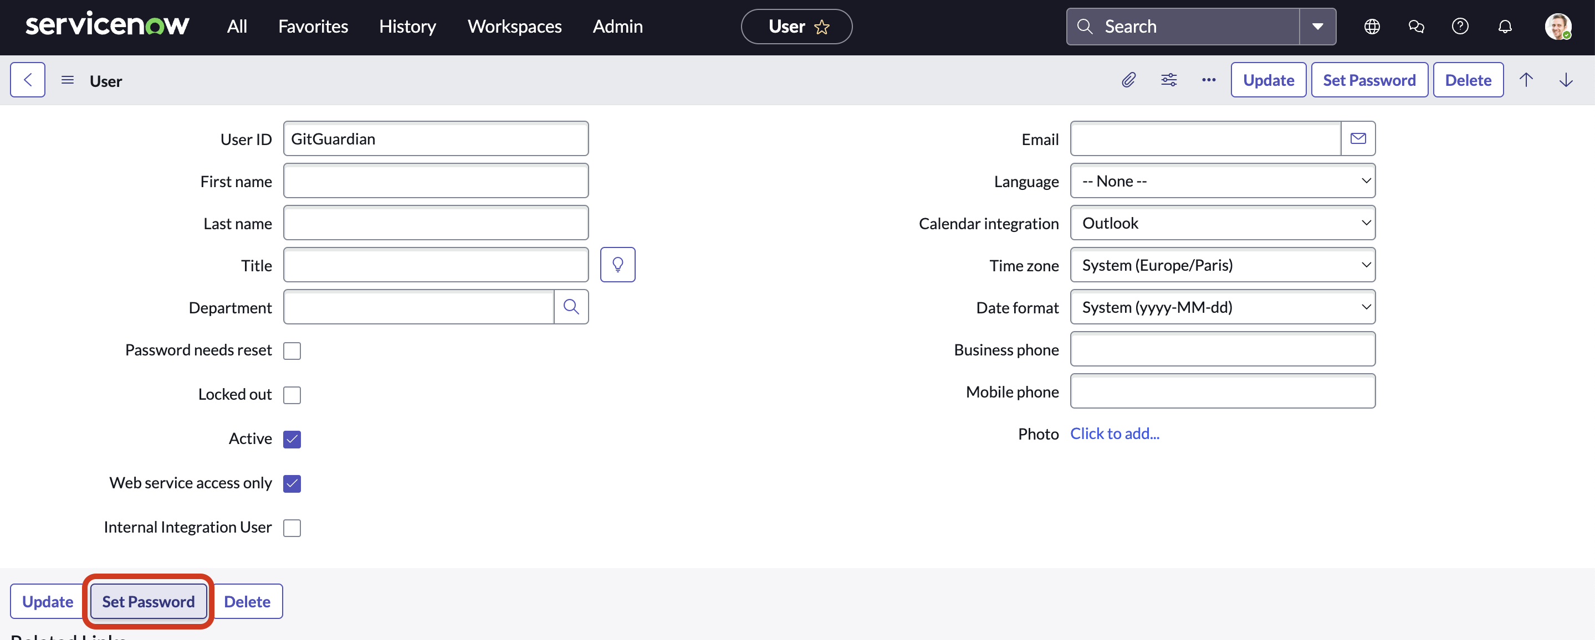The image size is (1595, 640).
Task: Select a different Time zone option
Action: 1223,265
